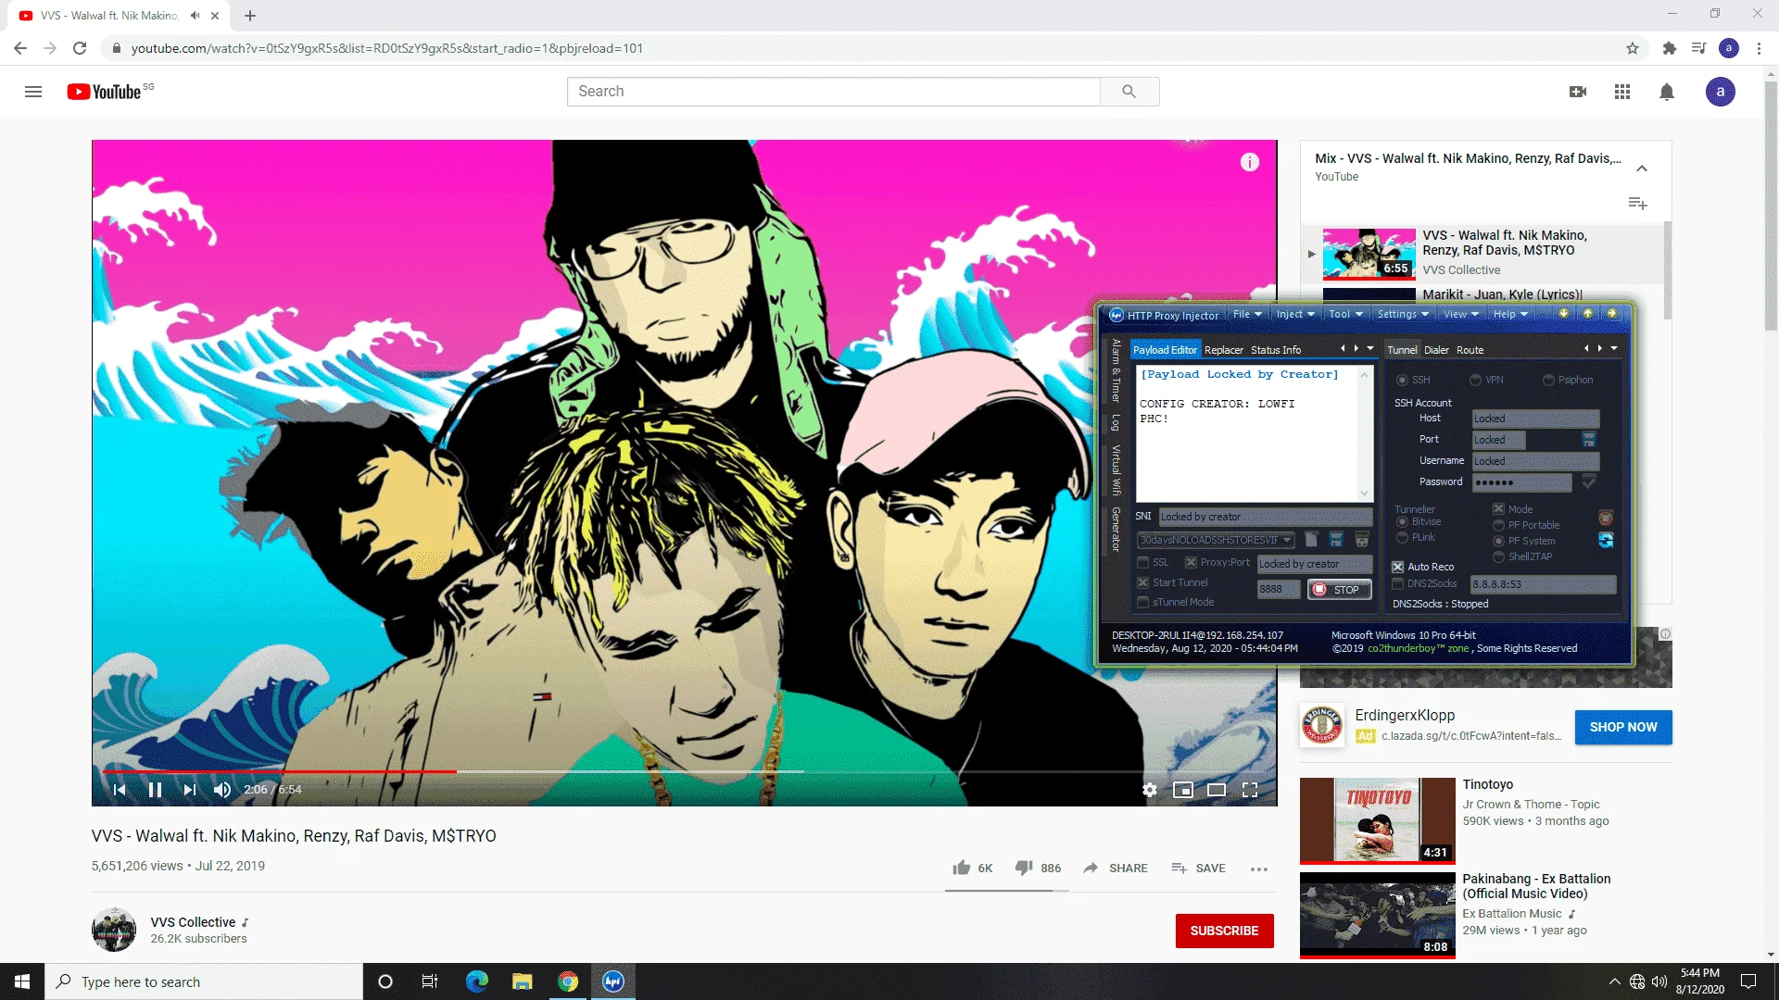
Task: Go to previous video in player
Action: (120, 790)
